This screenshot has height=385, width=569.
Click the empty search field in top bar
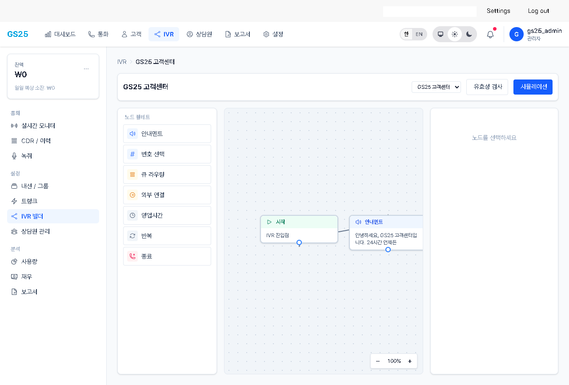[430, 11]
